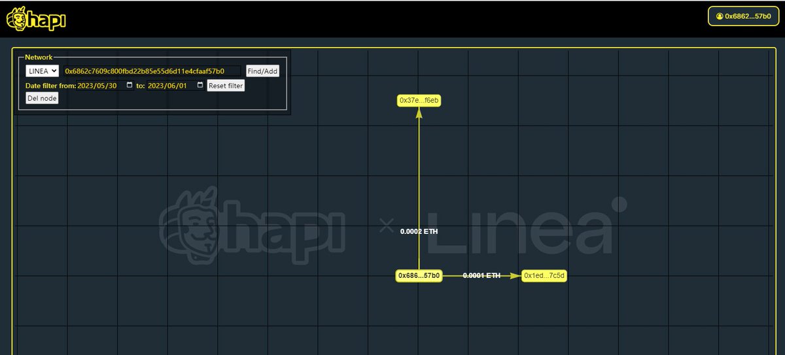Screen dimensions: 785x355
Task: Open the 0x6862...57b0 account button
Action: coord(743,16)
